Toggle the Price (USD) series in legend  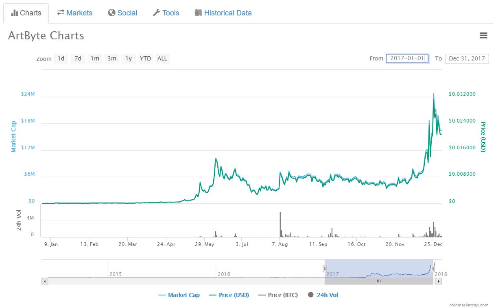pyautogui.click(x=229, y=295)
